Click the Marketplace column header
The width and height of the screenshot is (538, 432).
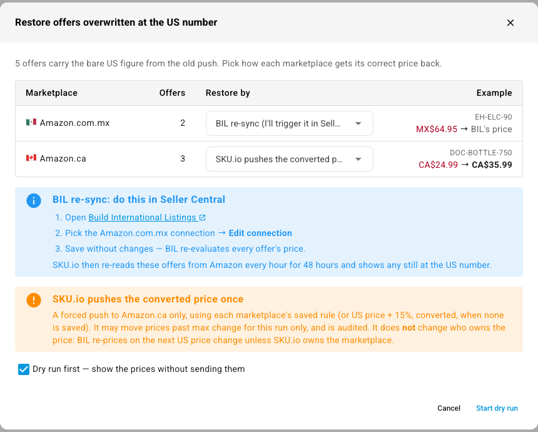point(51,93)
